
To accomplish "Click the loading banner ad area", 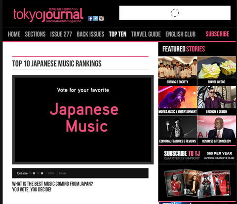I will (175, 13).
